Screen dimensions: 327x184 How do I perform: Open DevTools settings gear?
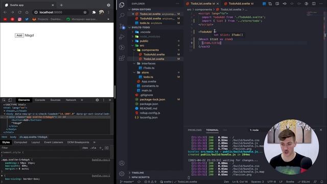97,100
